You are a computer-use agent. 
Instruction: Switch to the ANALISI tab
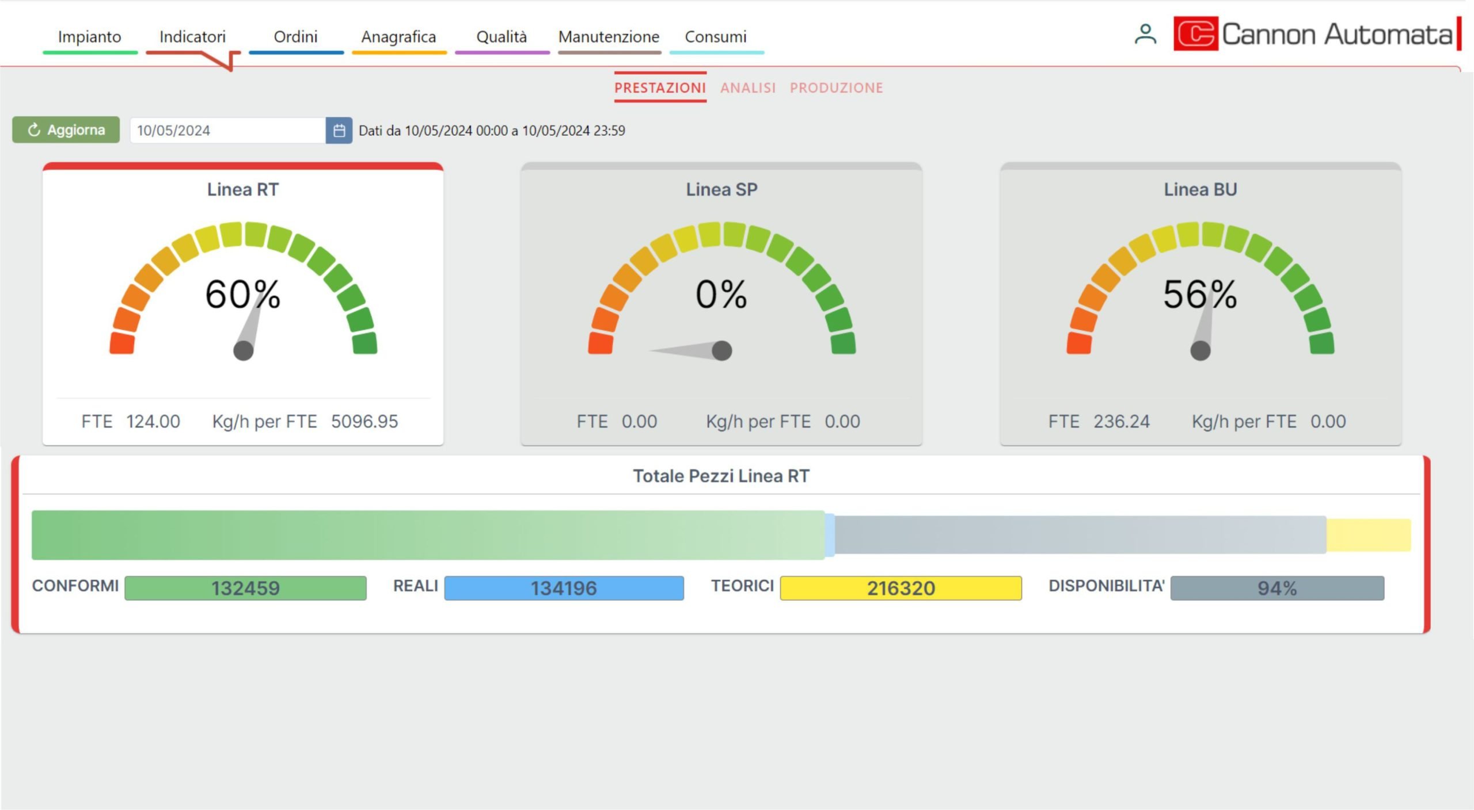tap(748, 88)
